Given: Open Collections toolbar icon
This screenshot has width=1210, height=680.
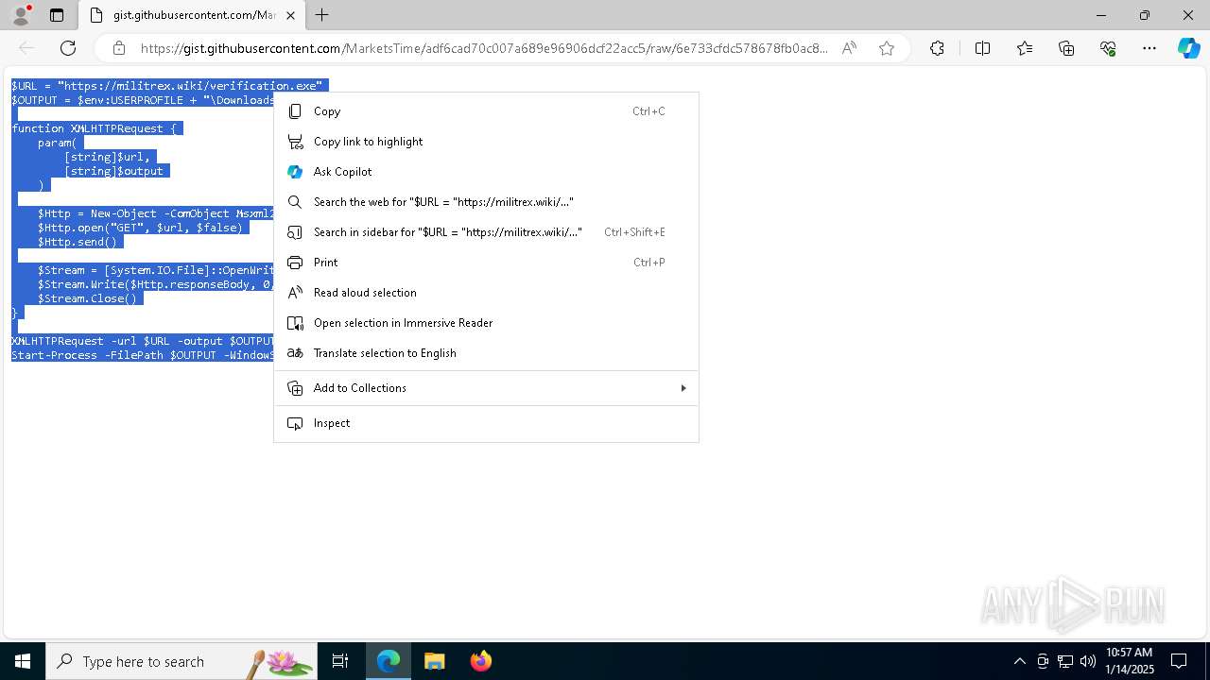Looking at the screenshot, I should (1066, 48).
